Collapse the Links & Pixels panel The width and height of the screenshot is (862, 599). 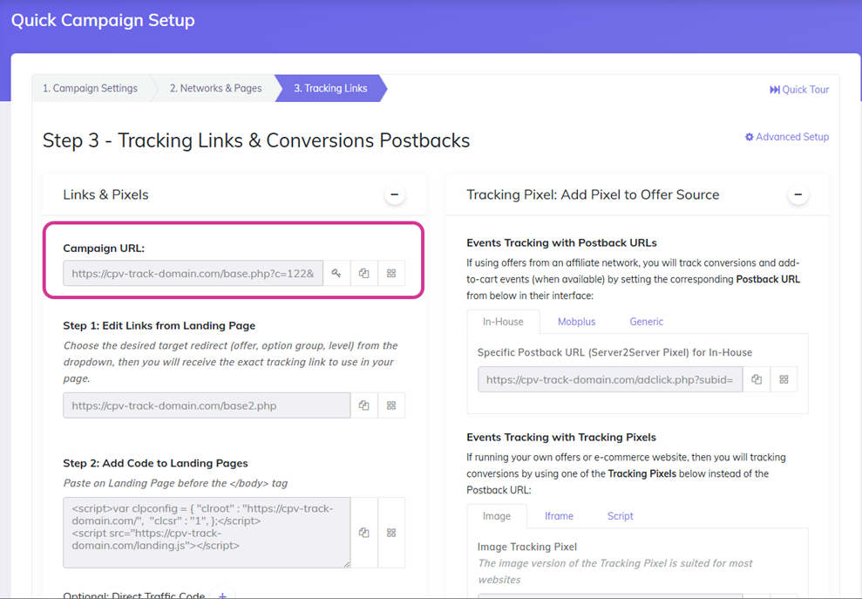pos(395,195)
